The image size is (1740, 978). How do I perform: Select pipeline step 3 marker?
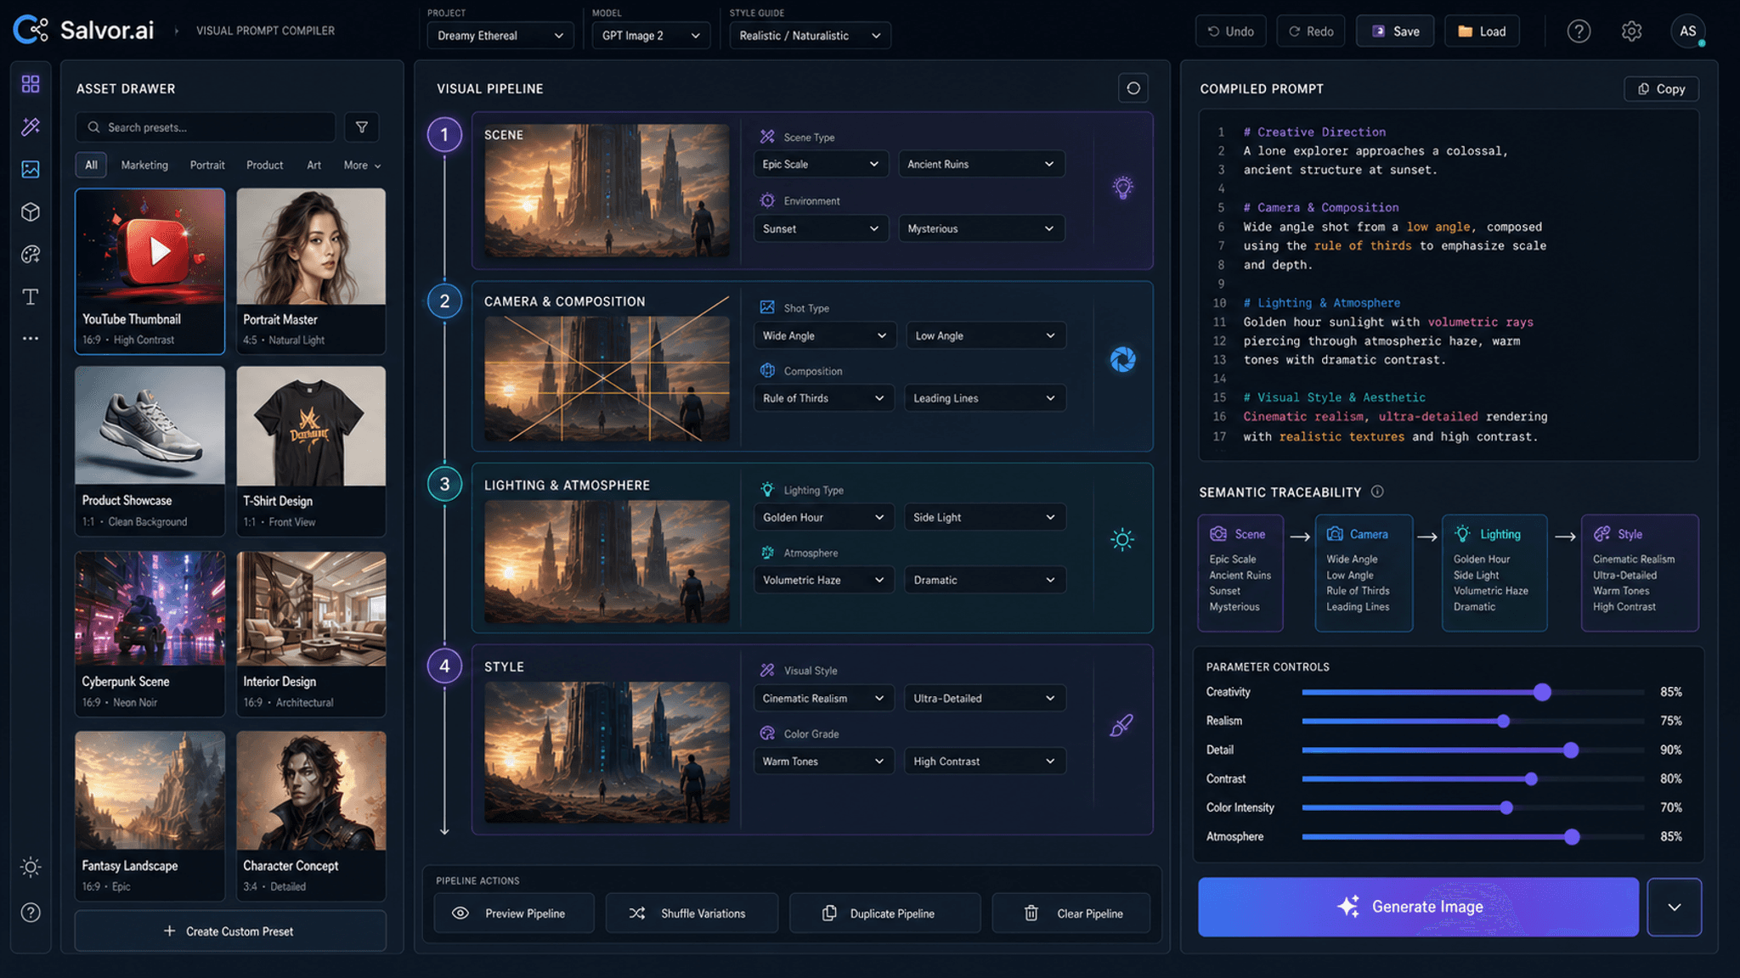pos(444,484)
